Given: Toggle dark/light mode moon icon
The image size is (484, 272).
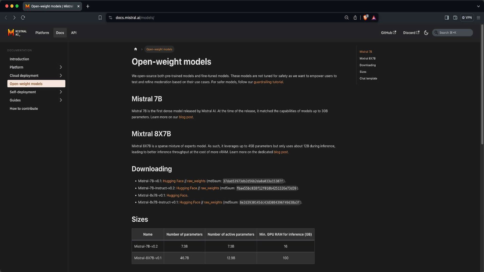Looking at the screenshot, I should click(x=426, y=33).
